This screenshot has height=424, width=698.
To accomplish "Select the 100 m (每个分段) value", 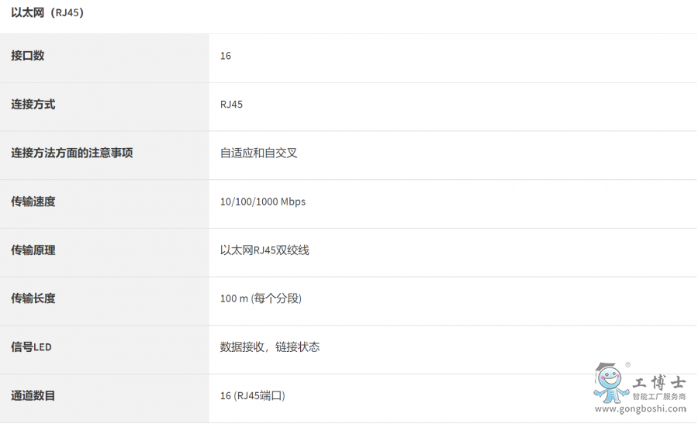I will pyautogui.click(x=261, y=298).
